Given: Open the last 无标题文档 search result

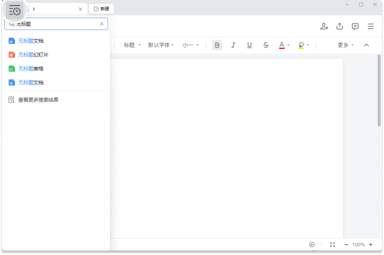Looking at the screenshot, I should pyautogui.click(x=56, y=83).
